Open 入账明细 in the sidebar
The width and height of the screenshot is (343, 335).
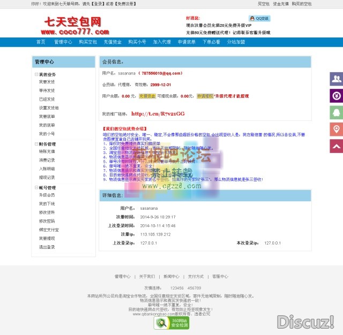click(x=47, y=169)
